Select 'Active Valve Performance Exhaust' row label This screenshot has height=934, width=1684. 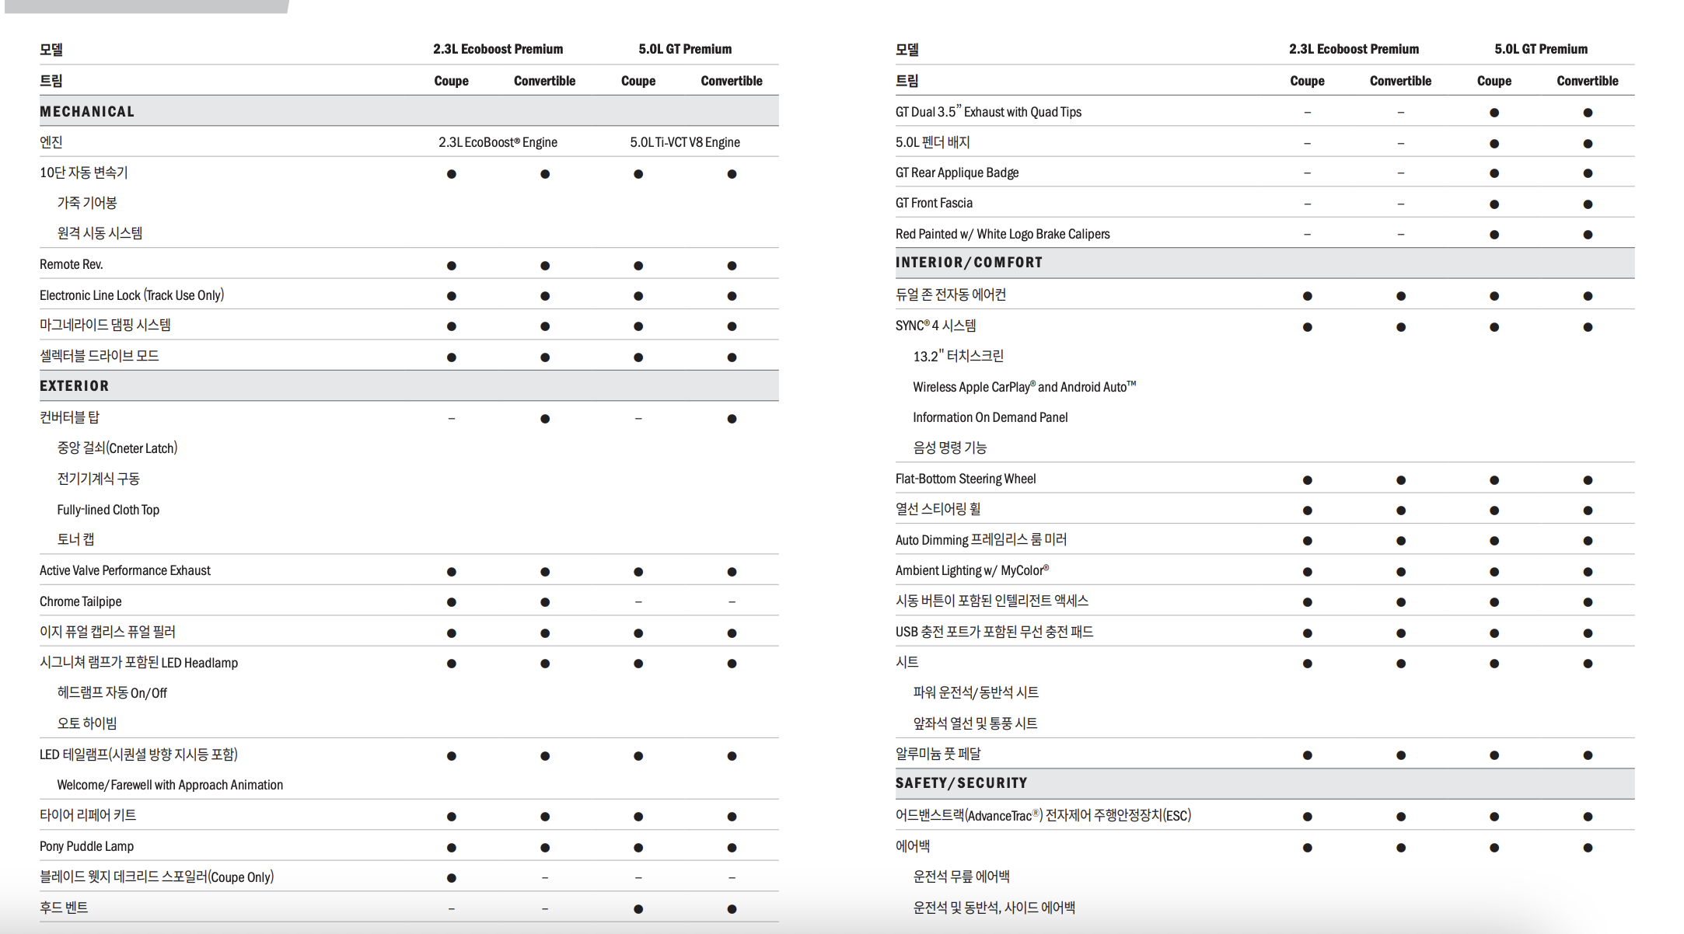[125, 570]
